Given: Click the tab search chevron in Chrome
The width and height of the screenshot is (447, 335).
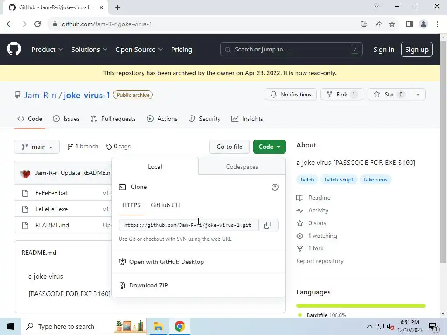Looking at the screenshot, I should point(377,6).
